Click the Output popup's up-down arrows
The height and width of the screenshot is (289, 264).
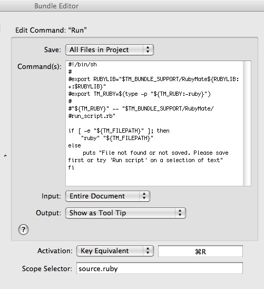pyautogui.click(x=180, y=213)
